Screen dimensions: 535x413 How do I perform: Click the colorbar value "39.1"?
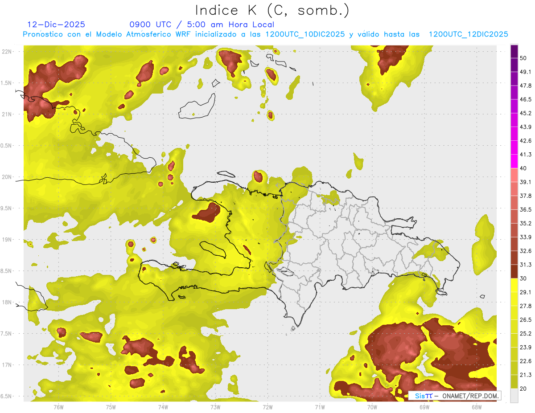tap(526, 182)
